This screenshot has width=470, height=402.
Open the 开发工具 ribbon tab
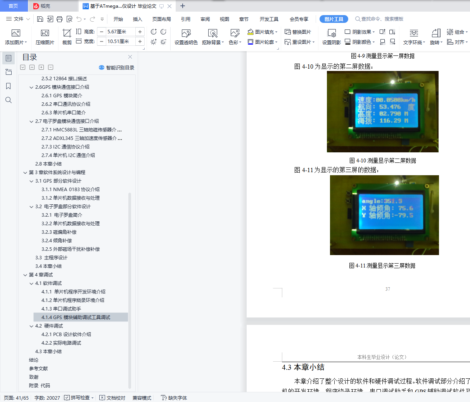(269, 19)
